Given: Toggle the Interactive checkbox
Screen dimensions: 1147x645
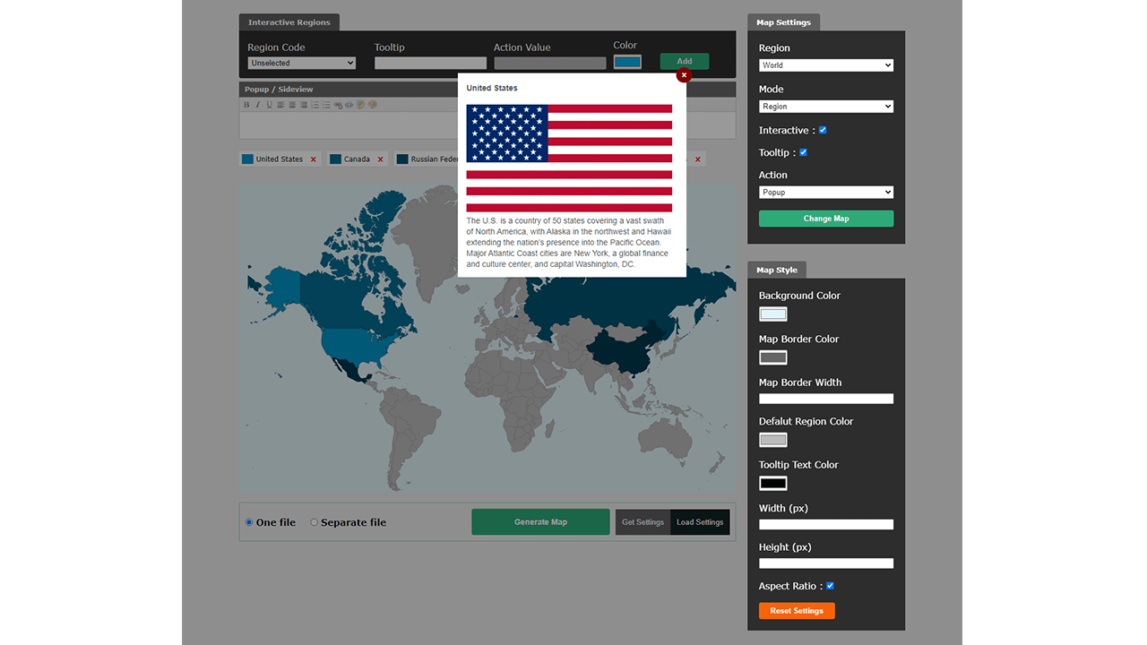Looking at the screenshot, I should pos(822,130).
